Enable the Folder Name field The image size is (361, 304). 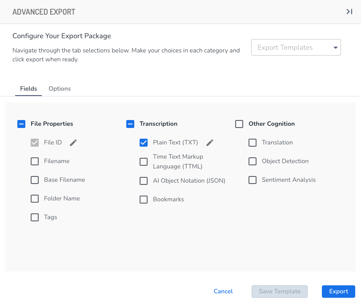pyautogui.click(x=35, y=198)
